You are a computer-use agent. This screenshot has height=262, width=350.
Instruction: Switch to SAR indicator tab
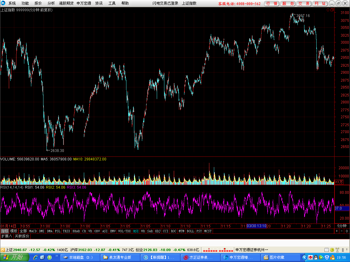point(150,231)
